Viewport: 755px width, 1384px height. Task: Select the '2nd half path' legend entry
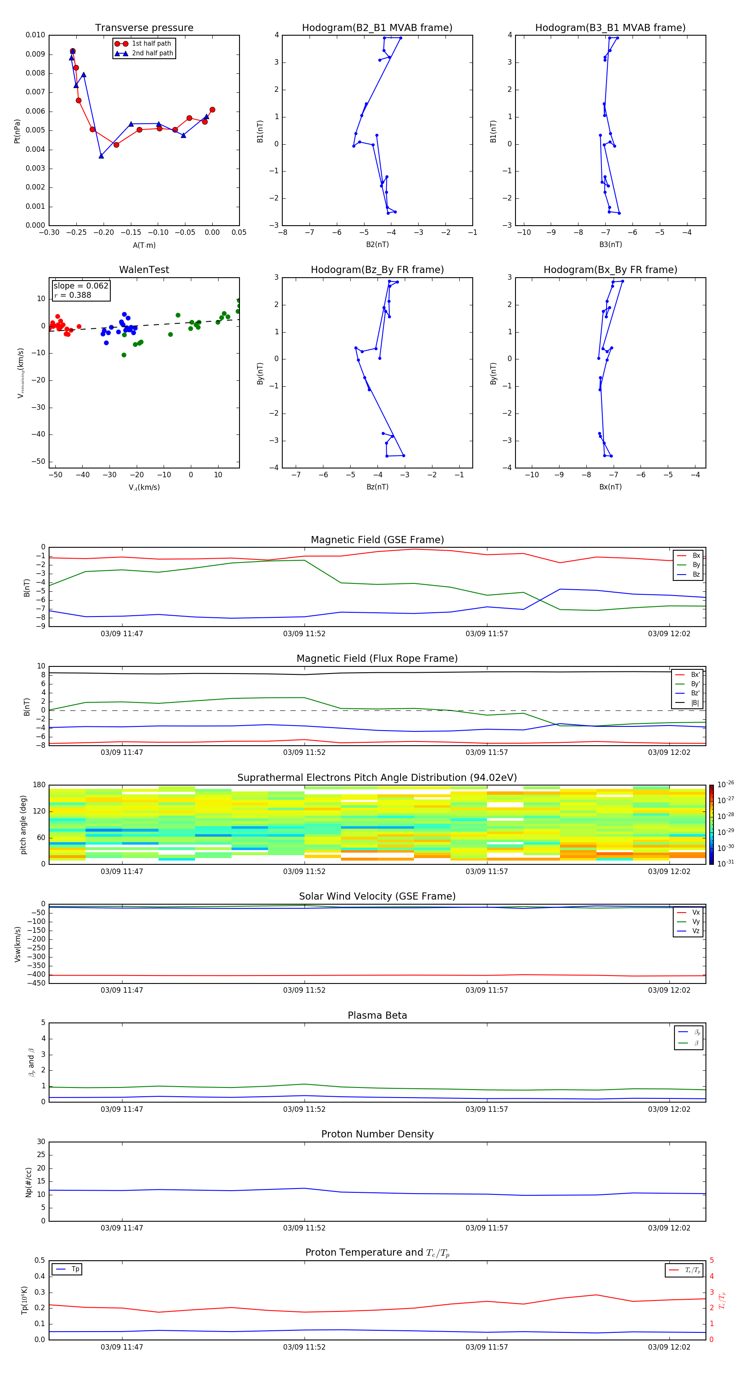tap(144, 53)
